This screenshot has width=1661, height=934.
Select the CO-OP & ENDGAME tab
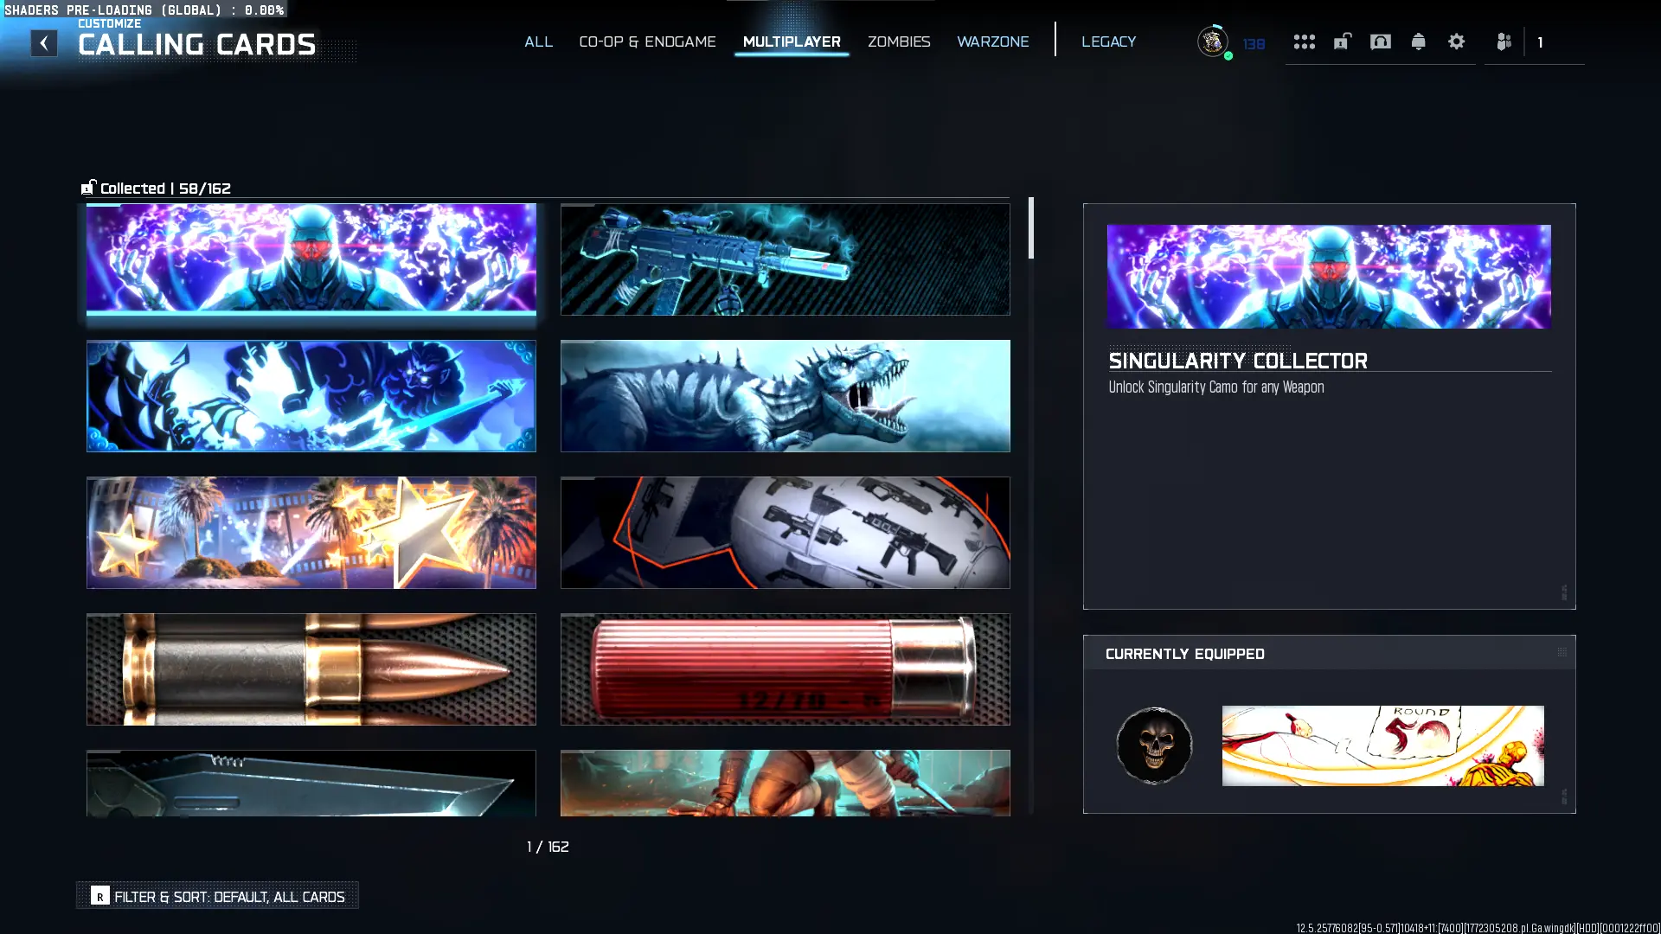coord(647,42)
